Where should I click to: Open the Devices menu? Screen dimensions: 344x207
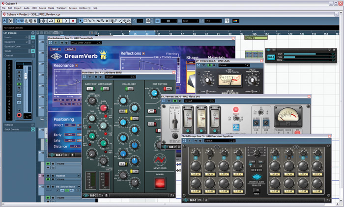(73, 8)
